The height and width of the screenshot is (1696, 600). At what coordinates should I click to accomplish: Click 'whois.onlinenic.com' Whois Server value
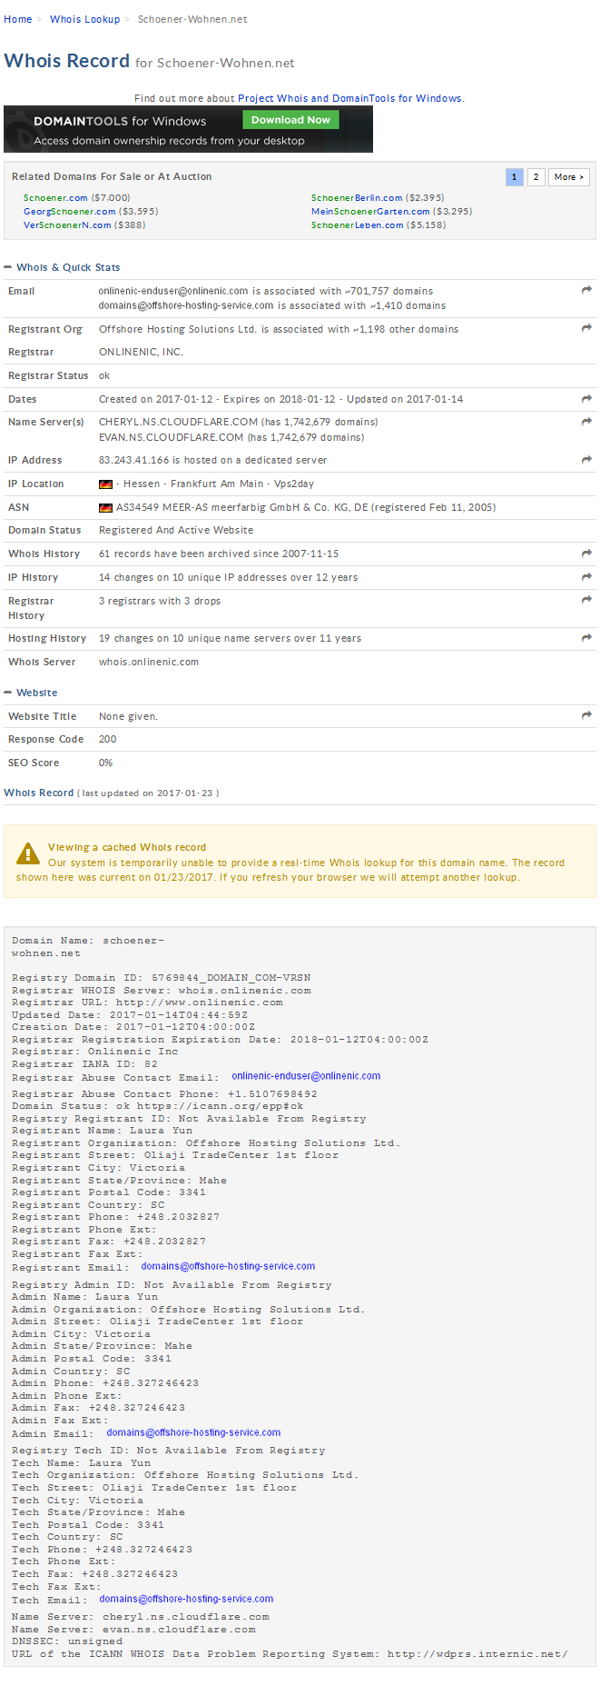pos(149,662)
